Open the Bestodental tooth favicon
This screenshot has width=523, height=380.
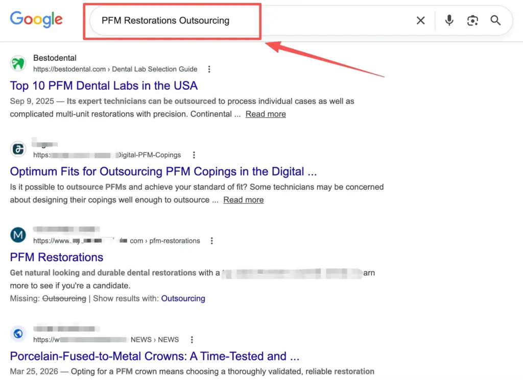click(x=18, y=63)
